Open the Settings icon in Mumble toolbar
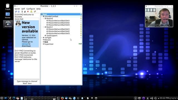This screenshot has height=100, width=178. [x=35, y=12]
